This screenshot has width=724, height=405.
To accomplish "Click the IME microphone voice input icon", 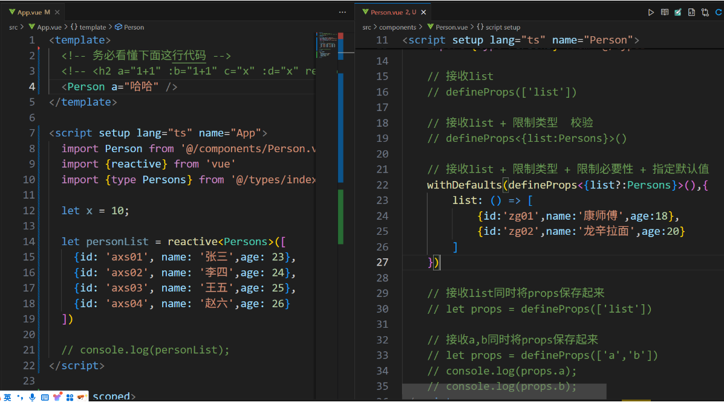I will (32, 397).
